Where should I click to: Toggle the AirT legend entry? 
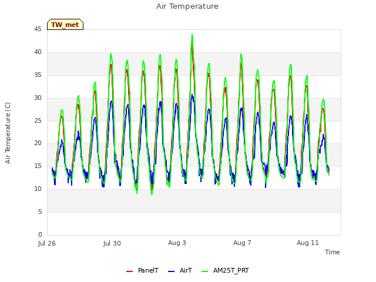(x=180, y=270)
